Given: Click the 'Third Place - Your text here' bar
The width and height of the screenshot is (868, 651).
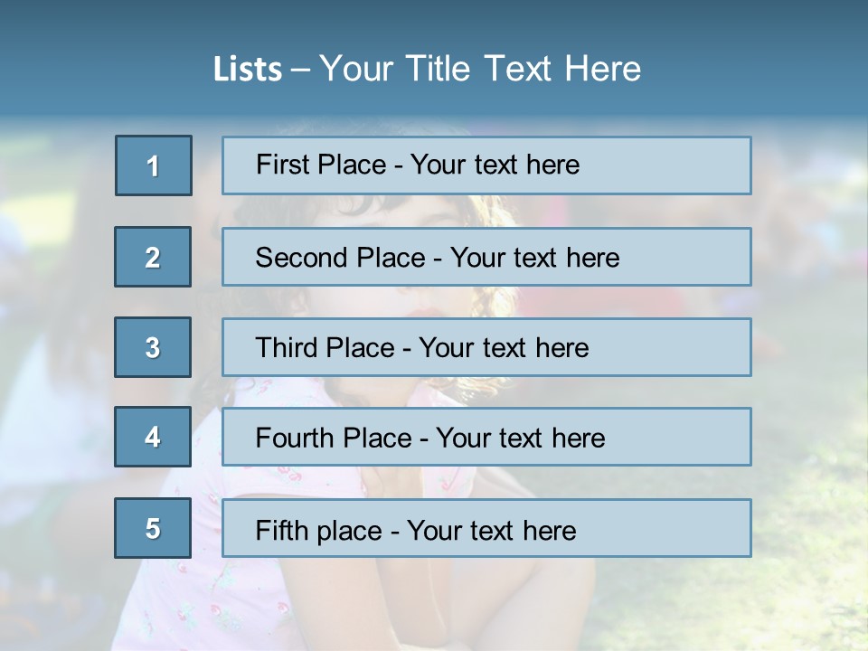Looking at the screenshot, I should (x=486, y=347).
